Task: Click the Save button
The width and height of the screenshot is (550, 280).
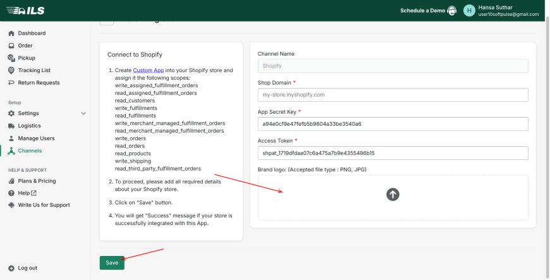Action: (x=112, y=263)
